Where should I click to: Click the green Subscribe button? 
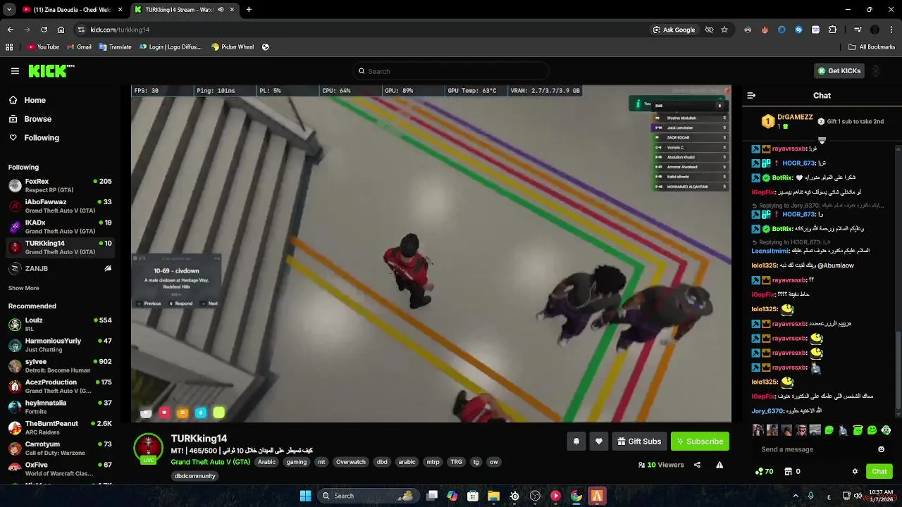click(700, 442)
